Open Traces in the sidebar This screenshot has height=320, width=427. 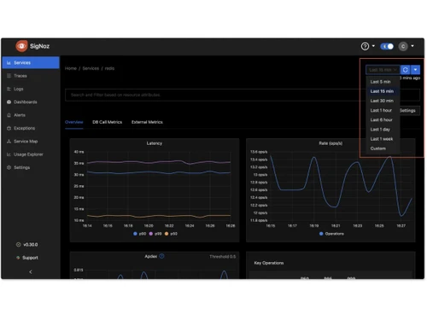click(31, 76)
